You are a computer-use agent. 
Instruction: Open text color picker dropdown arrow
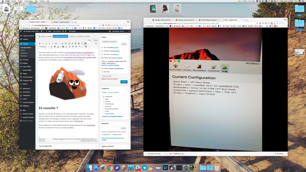pos(60,47)
